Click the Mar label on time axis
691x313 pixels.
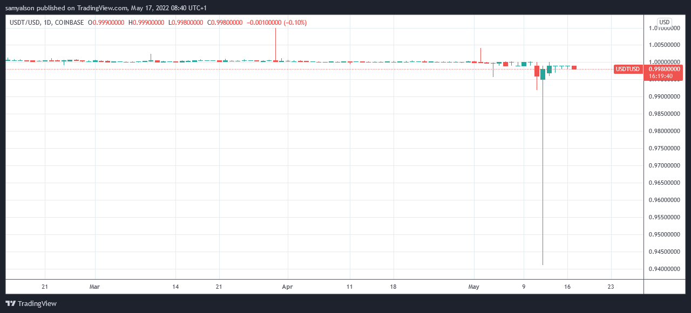pos(94,287)
